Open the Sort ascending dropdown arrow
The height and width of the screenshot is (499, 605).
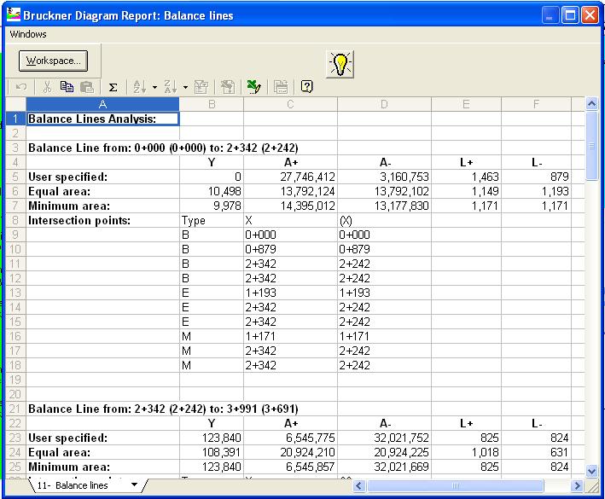[x=154, y=87]
